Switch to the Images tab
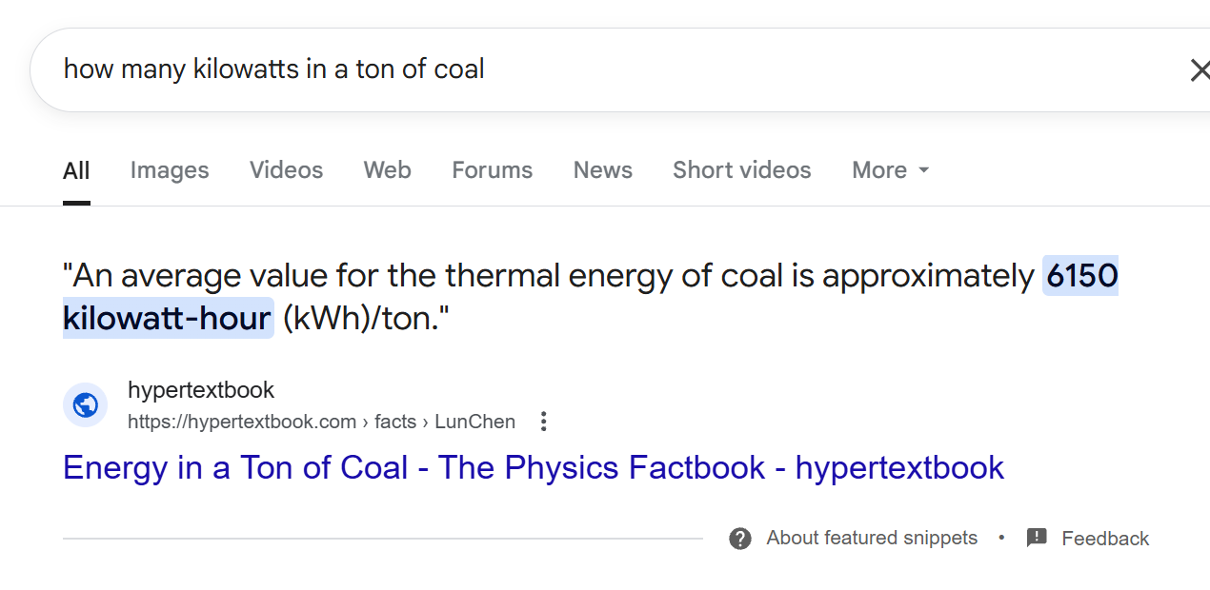Image resolution: width=1210 pixels, height=590 pixels. tap(170, 170)
